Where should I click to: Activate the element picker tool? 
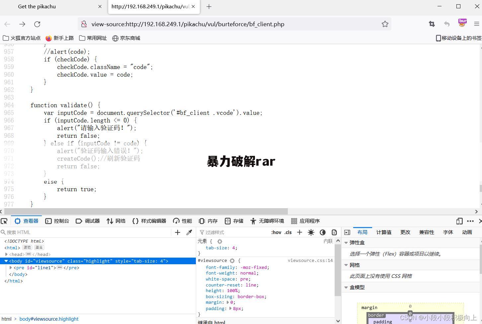[x=4, y=221]
